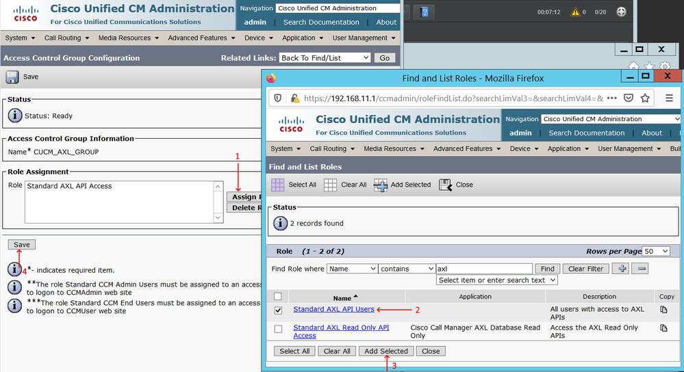
Task: Click the Add Selected plus icon in toolbar
Action: click(381, 185)
